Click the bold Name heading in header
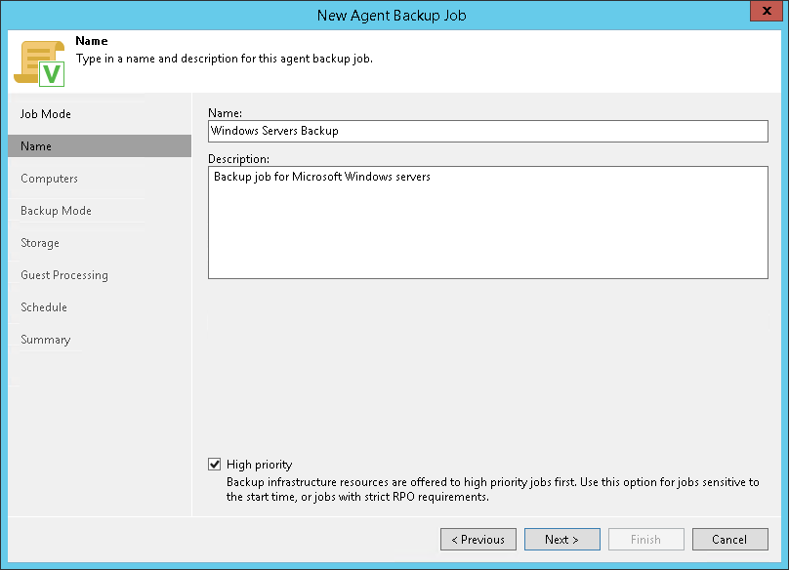This screenshot has height=570, width=789. point(92,43)
